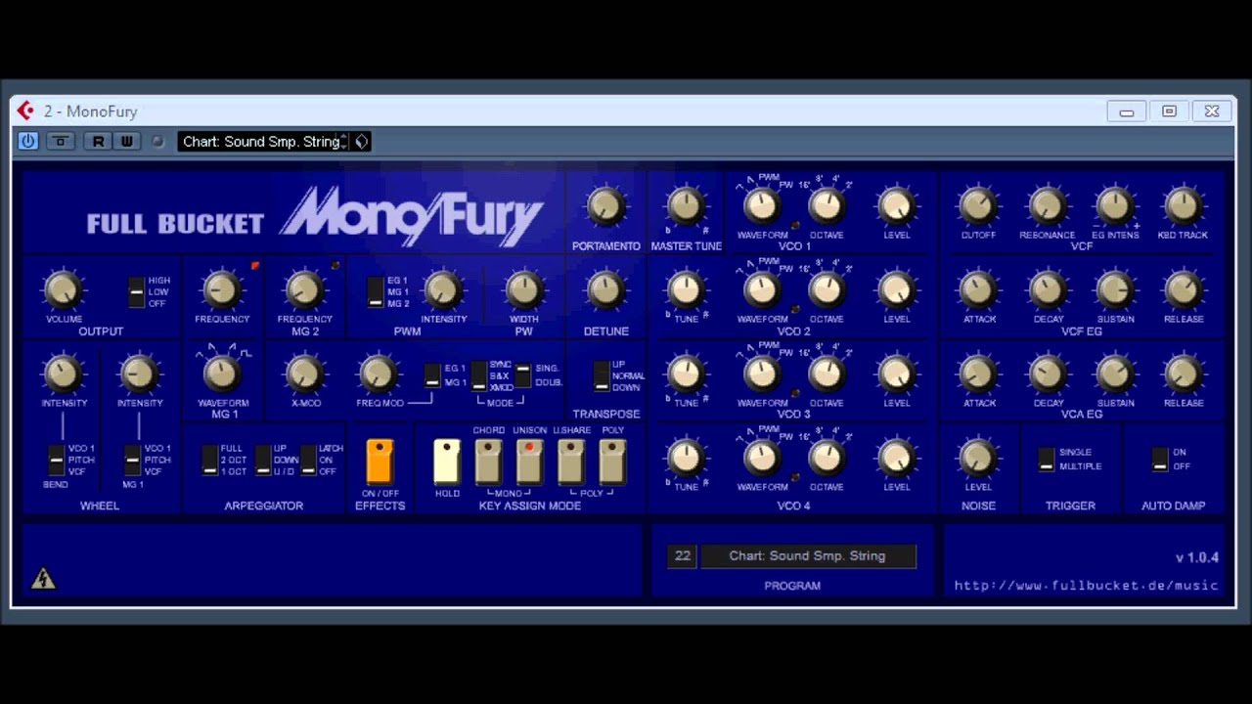The width and height of the screenshot is (1252, 704).
Task: Click the PWM source EG1/MG1/MG2 switch
Action: tap(376, 291)
